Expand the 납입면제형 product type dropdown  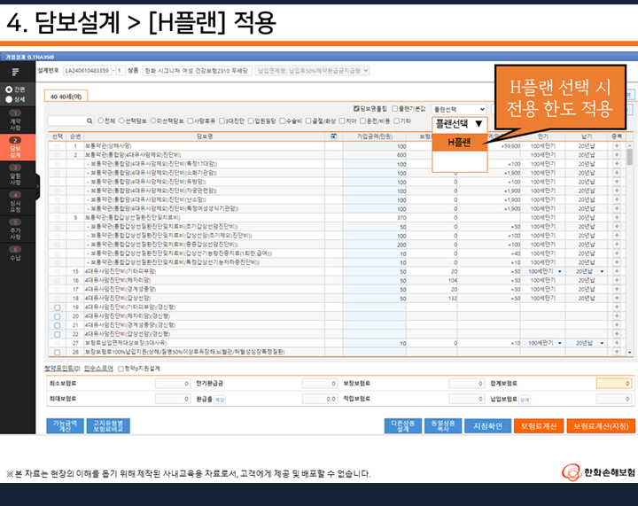313,70
